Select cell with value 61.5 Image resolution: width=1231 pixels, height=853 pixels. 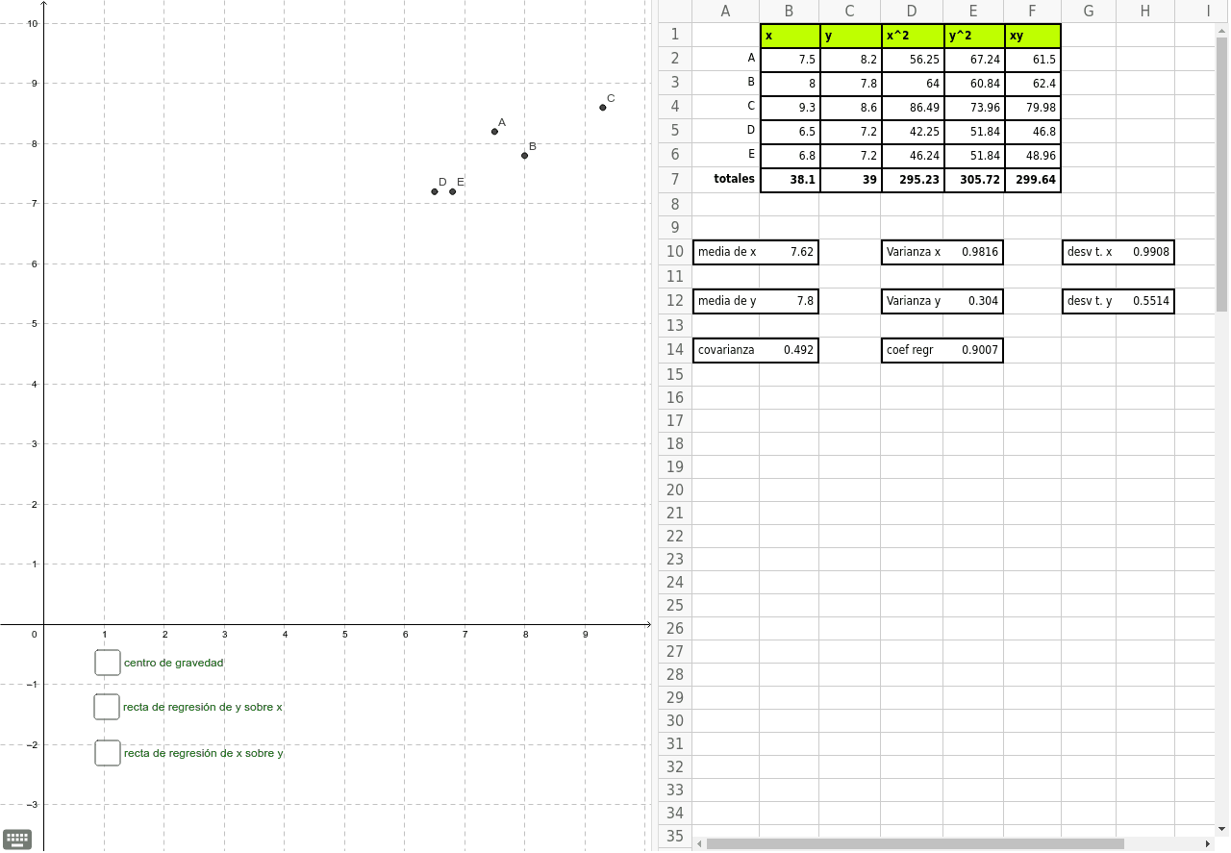click(1033, 59)
